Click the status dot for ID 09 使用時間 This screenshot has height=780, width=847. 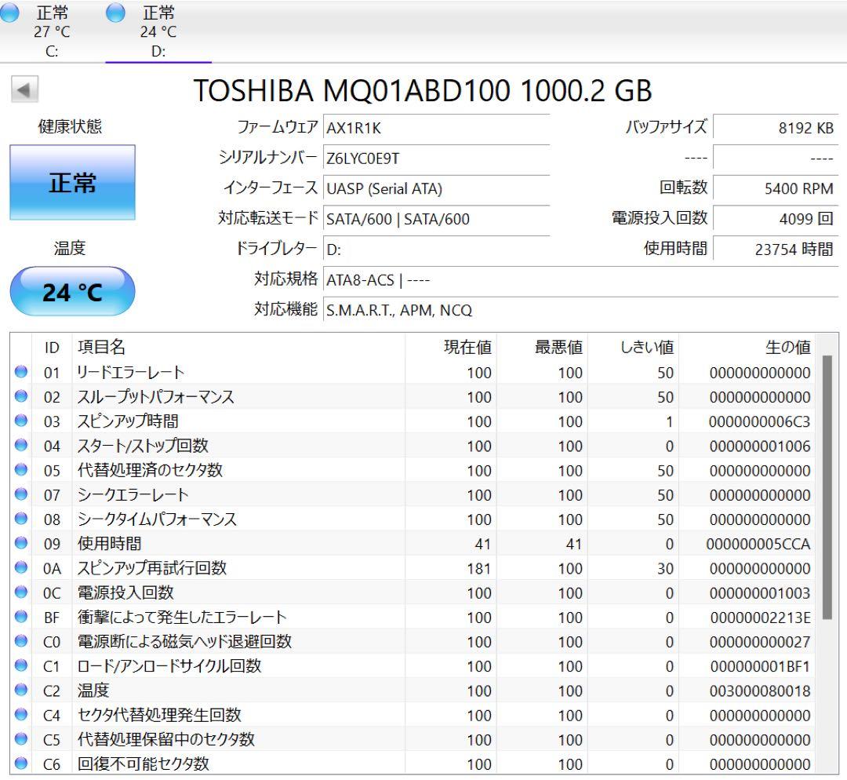click(x=21, y=543)
